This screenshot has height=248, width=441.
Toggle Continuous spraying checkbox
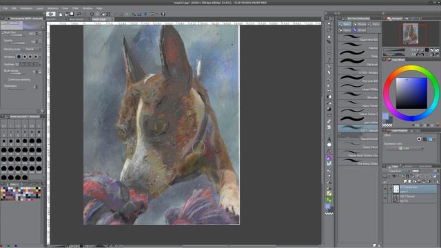[7, 80]
